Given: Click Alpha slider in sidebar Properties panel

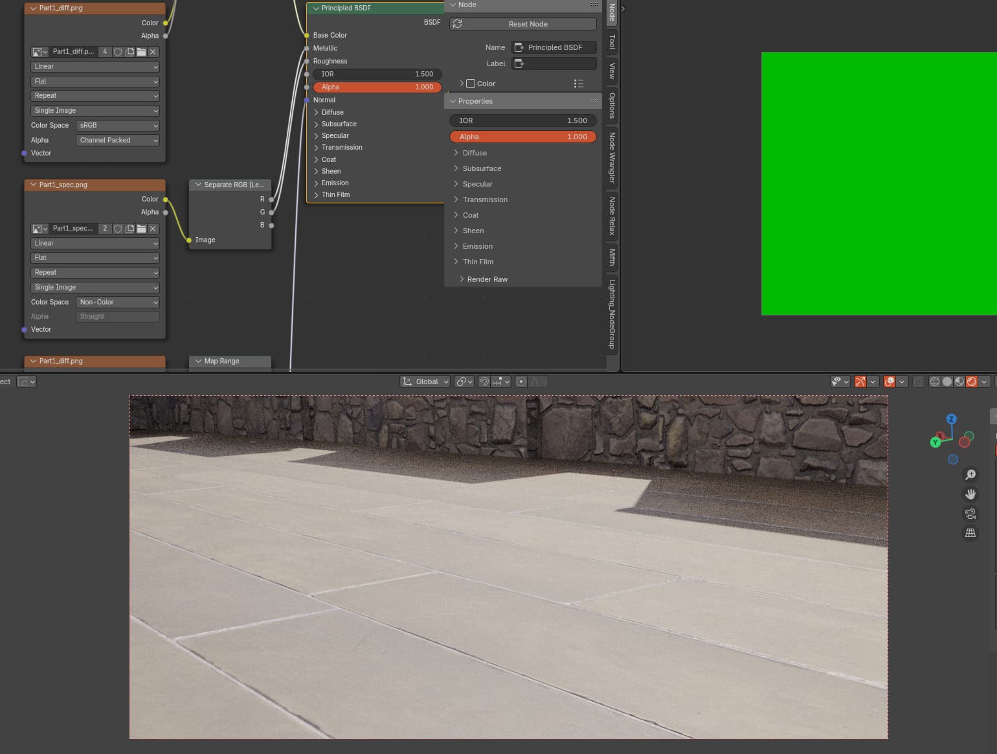Looking at the screenshot, I should click(x=523, y=137).
